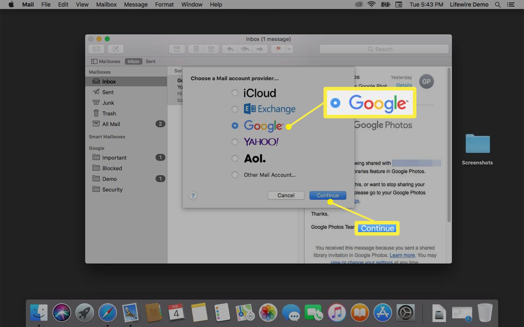The height and width of the screenshot is (327, 524).
Task: Open the File menu
Action: click(46, 5)
